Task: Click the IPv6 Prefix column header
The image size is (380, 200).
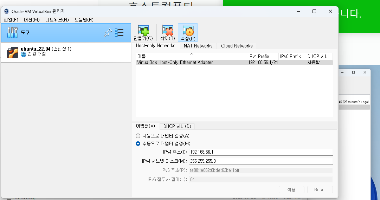Action: click(292, 57)
